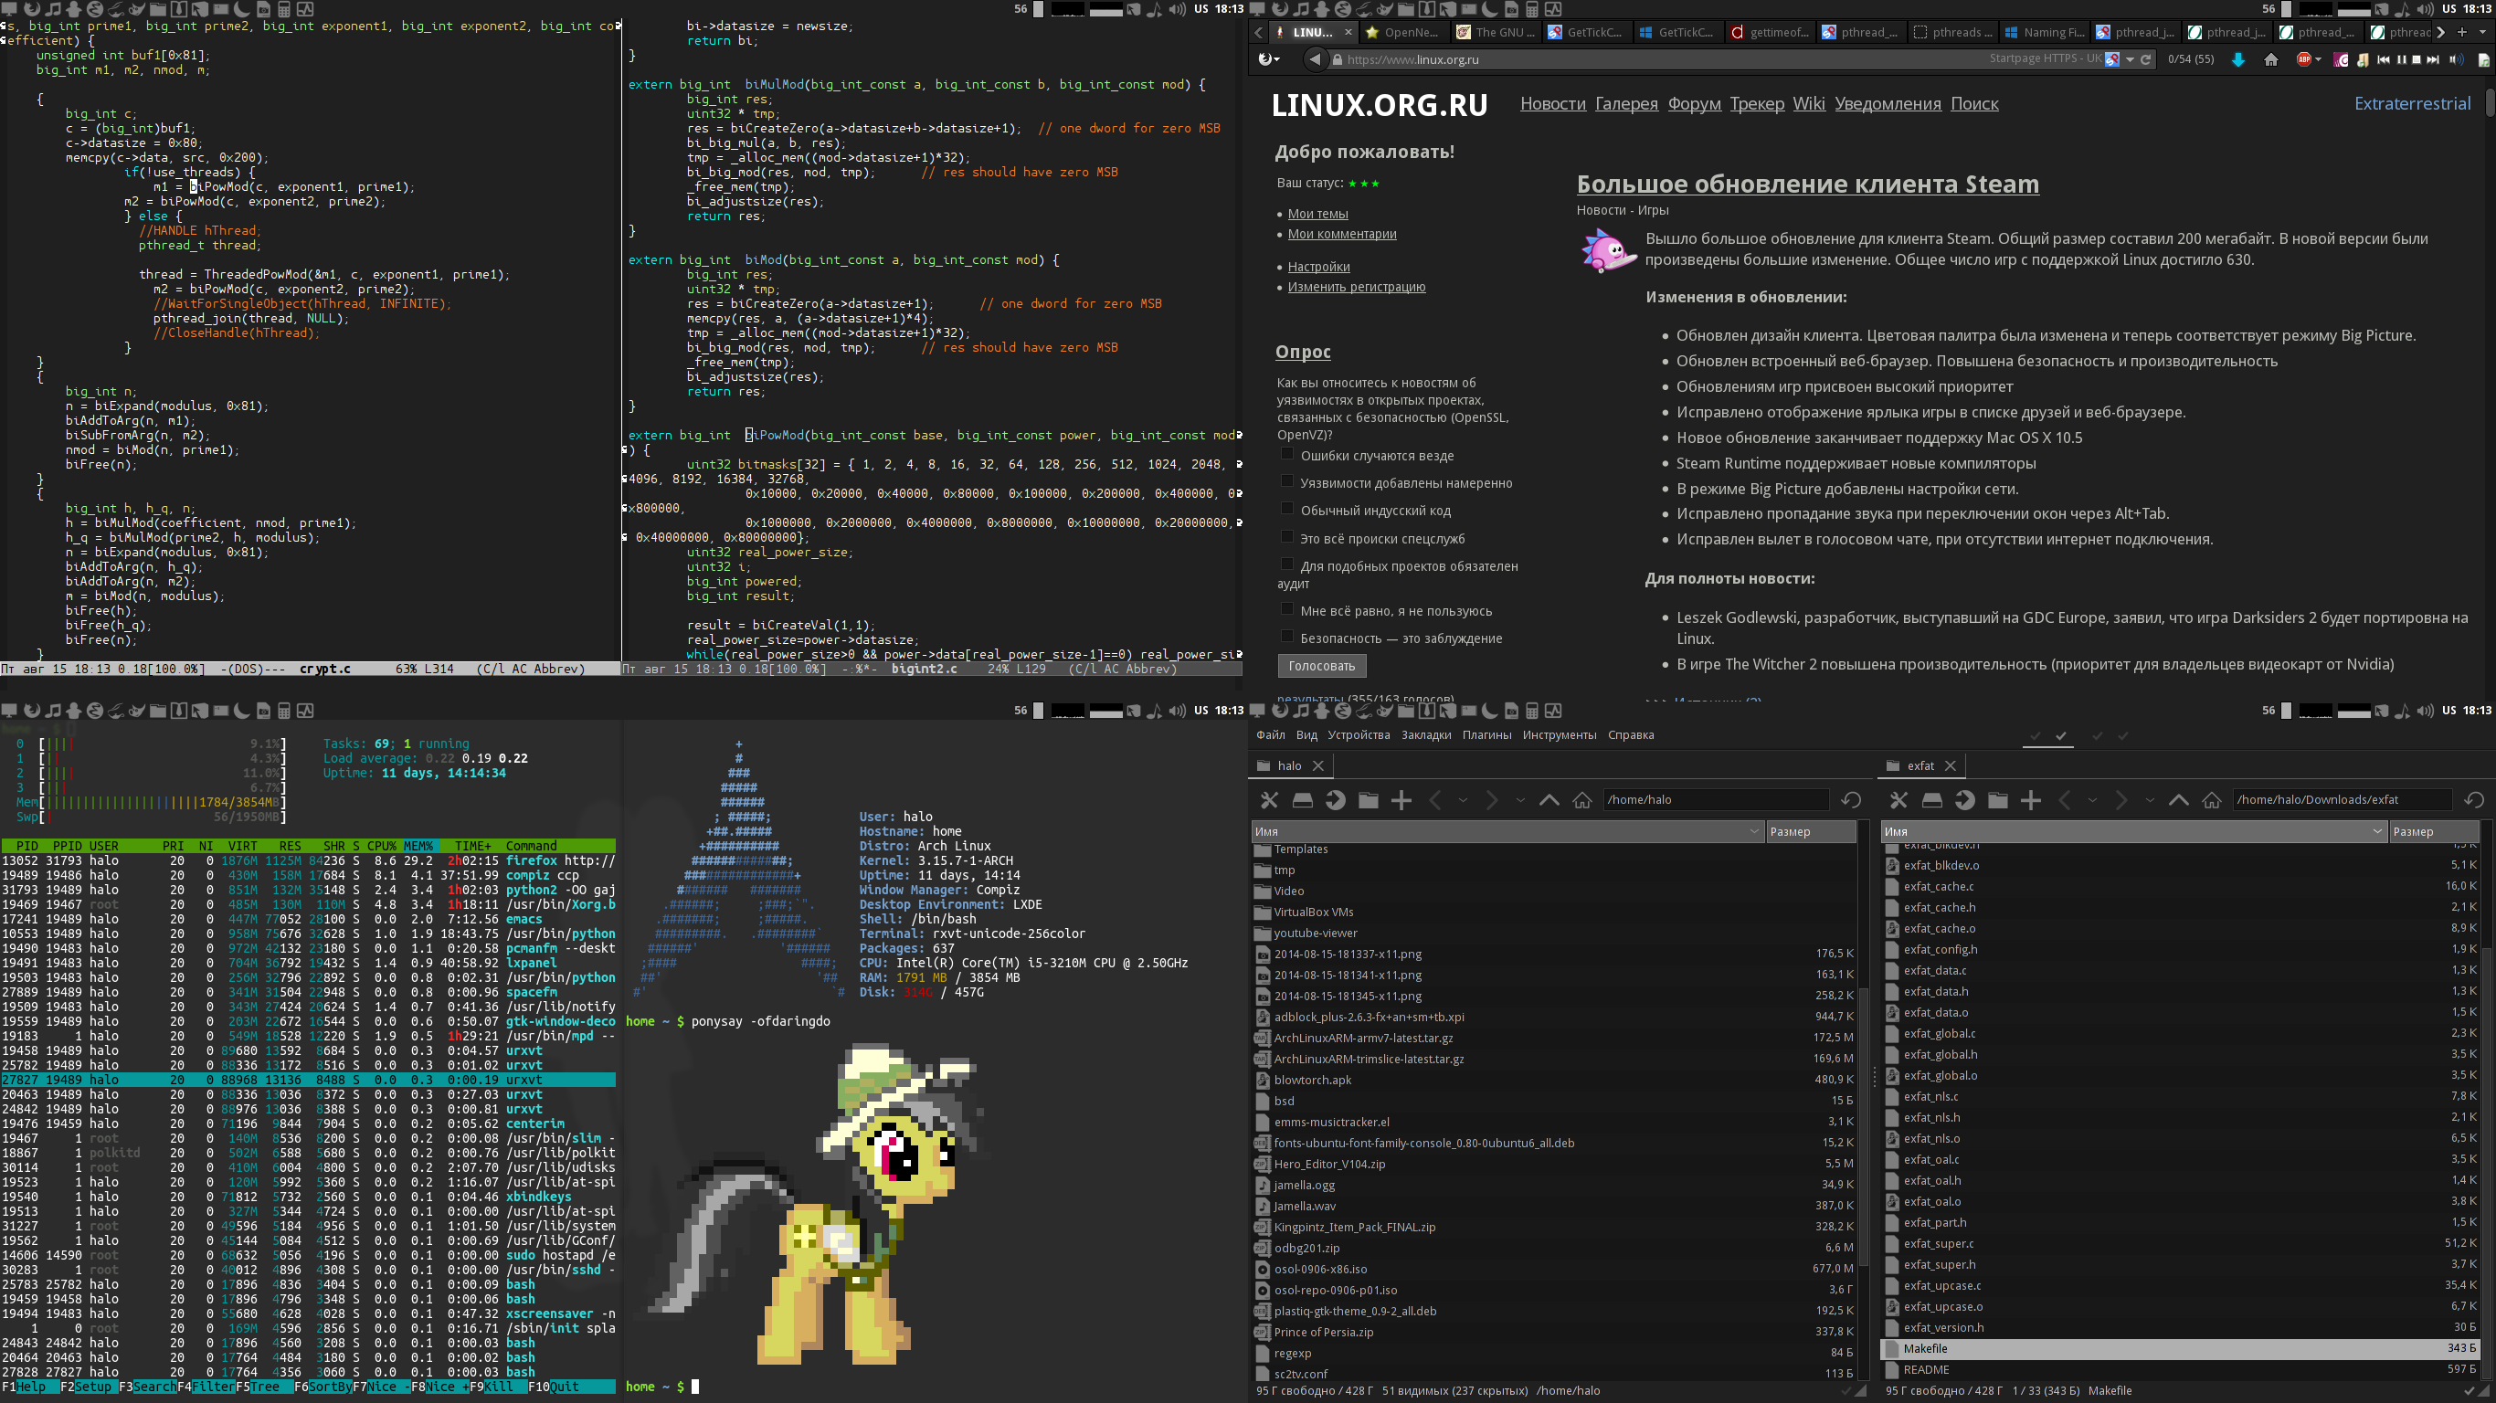
Task: Click the plus icon in halo panel toolbar
Action: (x=1401, y=799)
